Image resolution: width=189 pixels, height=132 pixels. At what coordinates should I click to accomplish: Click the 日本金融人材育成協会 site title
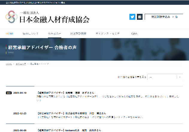(54, 19)
